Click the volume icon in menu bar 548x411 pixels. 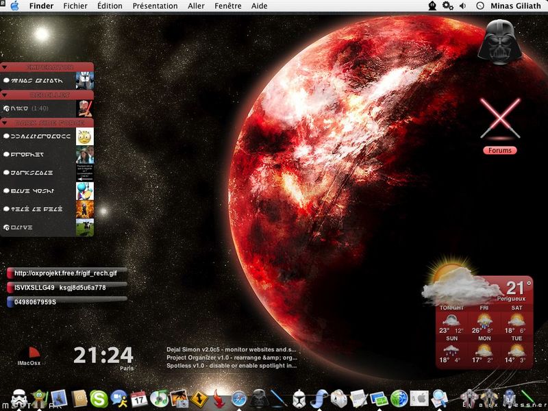tap(463, 6)
